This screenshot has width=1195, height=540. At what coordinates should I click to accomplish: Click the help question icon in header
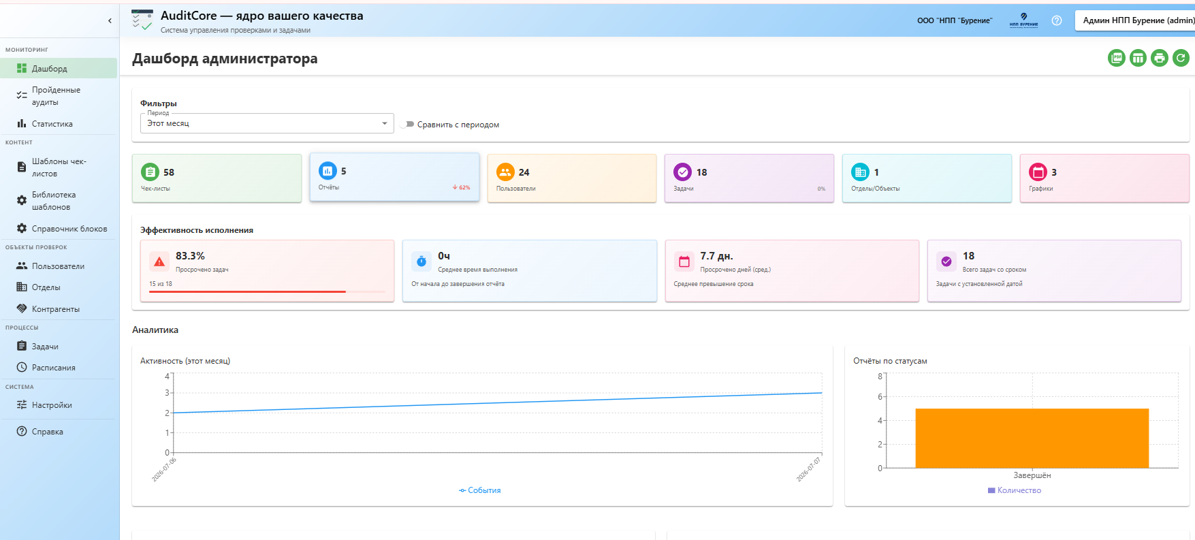[x=1057, y=20]
